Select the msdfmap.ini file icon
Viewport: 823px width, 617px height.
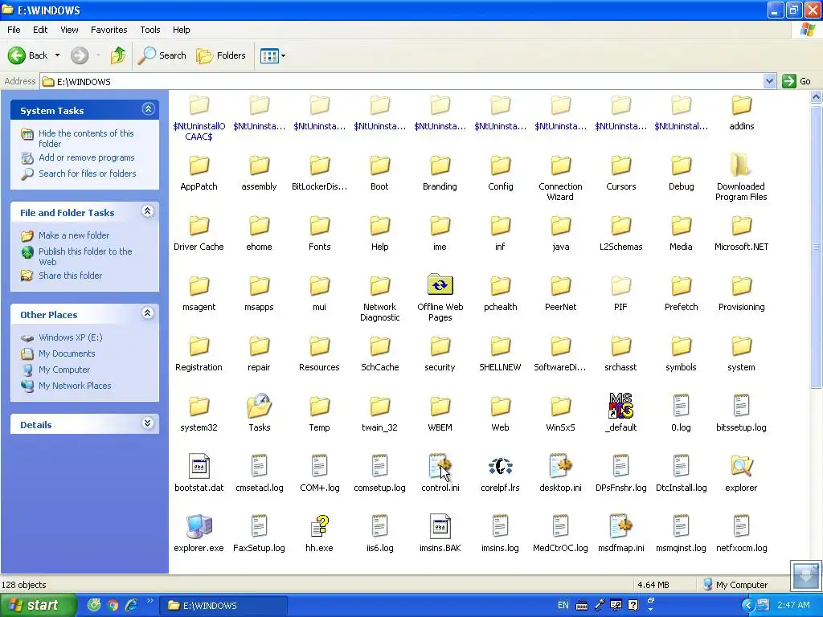pos(621,526)
